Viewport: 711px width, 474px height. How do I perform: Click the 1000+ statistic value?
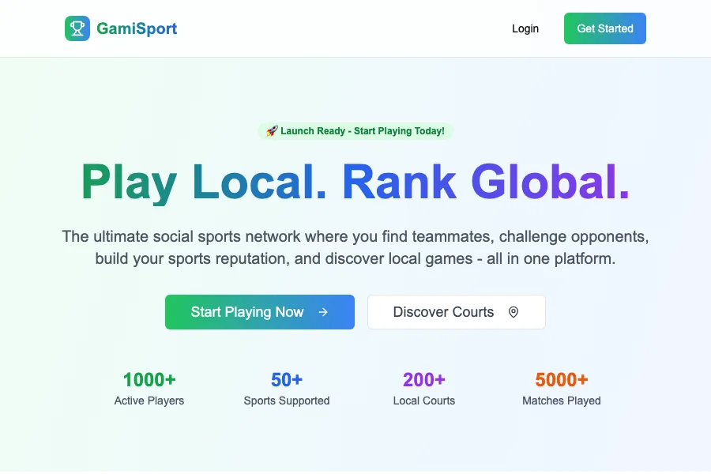click(x=149, y=380)
